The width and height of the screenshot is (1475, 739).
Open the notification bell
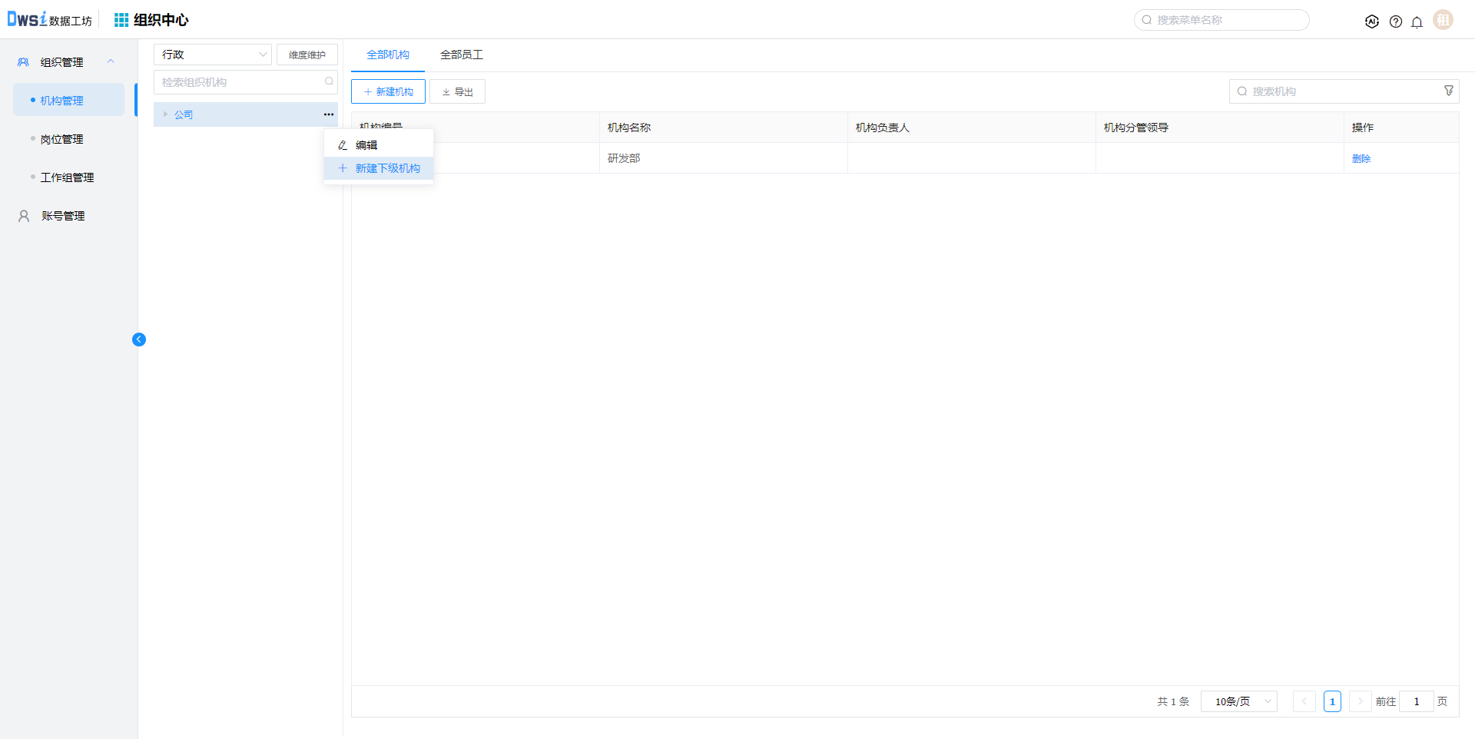coord(1417,22)
